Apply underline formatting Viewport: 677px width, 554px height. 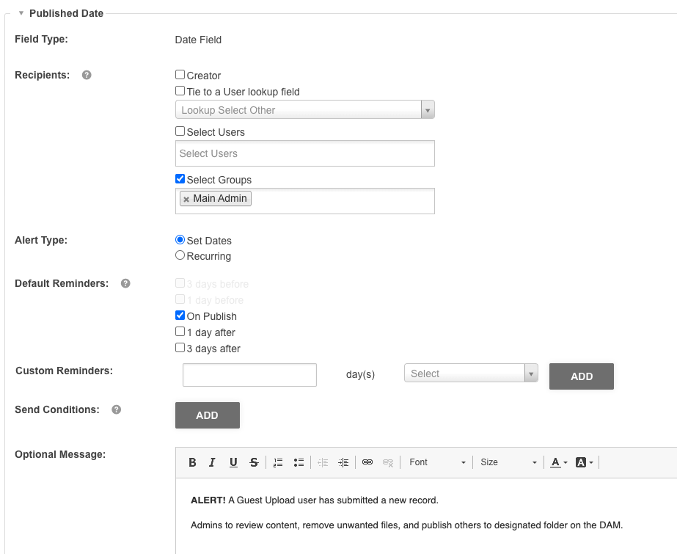point(233,462)
